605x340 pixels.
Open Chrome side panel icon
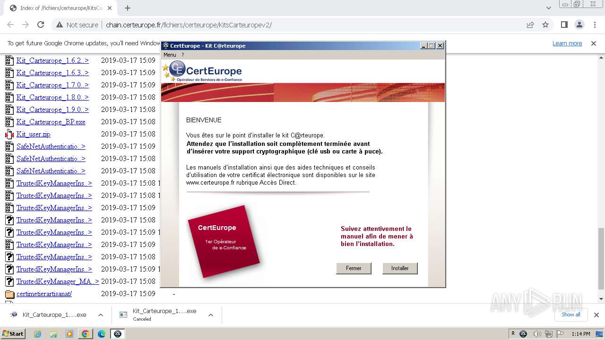coord(564,25)
